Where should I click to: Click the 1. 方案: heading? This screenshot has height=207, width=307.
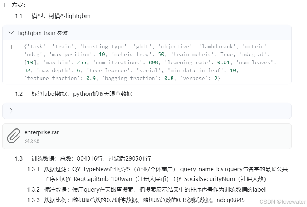pyautogui.click(x=14, y=5)
